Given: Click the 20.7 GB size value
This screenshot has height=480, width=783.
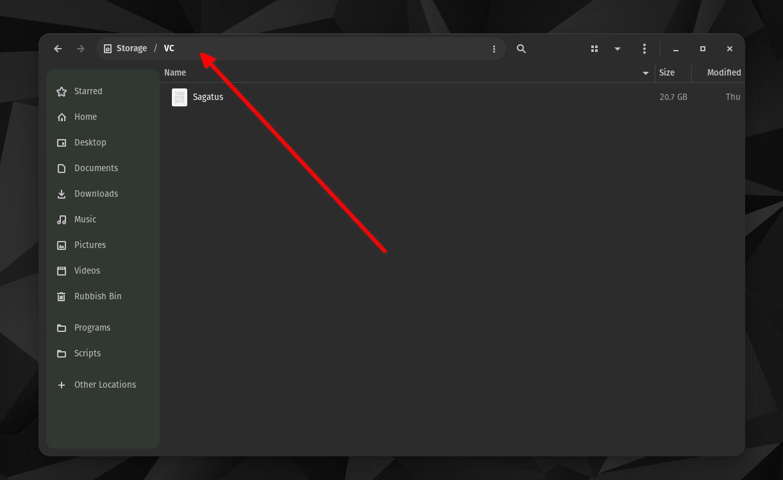Looking at the screenshot, I should [x=673, y=97].
